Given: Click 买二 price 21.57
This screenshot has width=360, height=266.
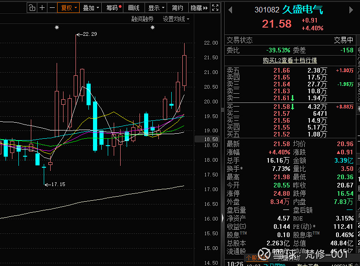Looking at the screenshot, I should 282,113.
